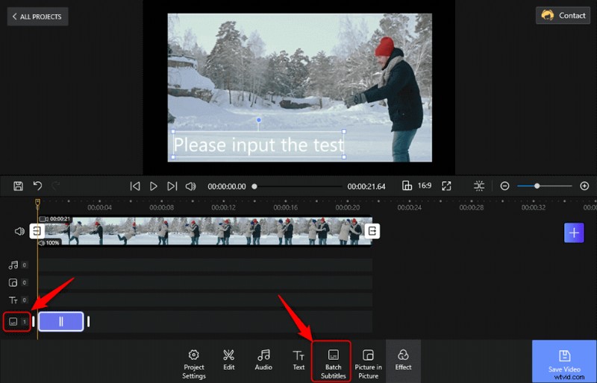The width and height of the screenshot is (597, 383).
Task: Mute preview volume speaker icon
Action: [x=190, y=186]
